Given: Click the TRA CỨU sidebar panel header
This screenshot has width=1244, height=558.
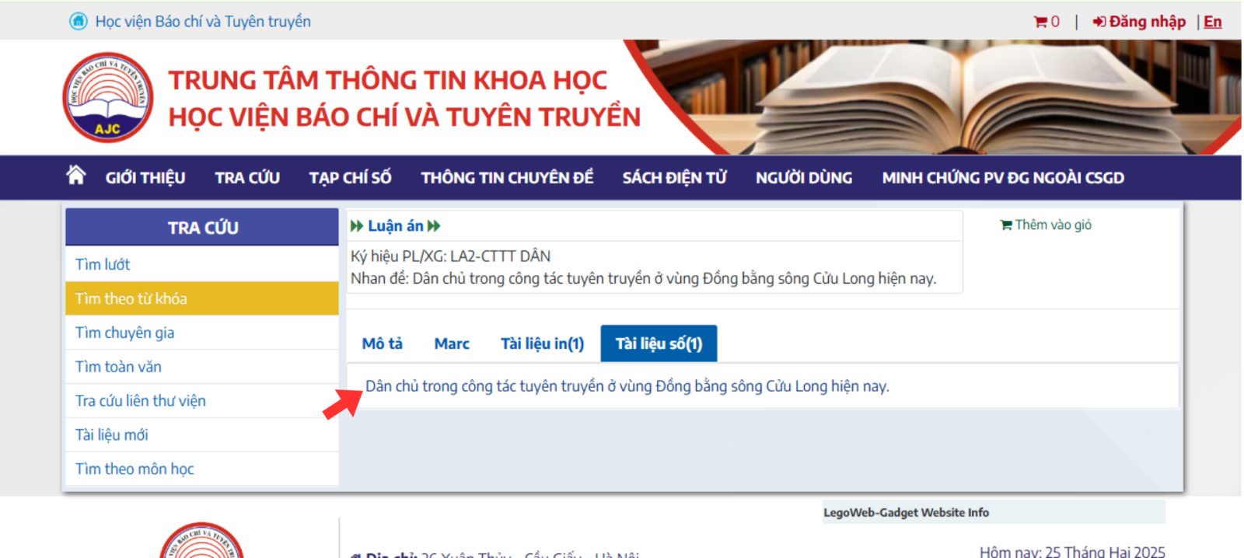Looking at the screenshot, I should click(x=202, y=228).
